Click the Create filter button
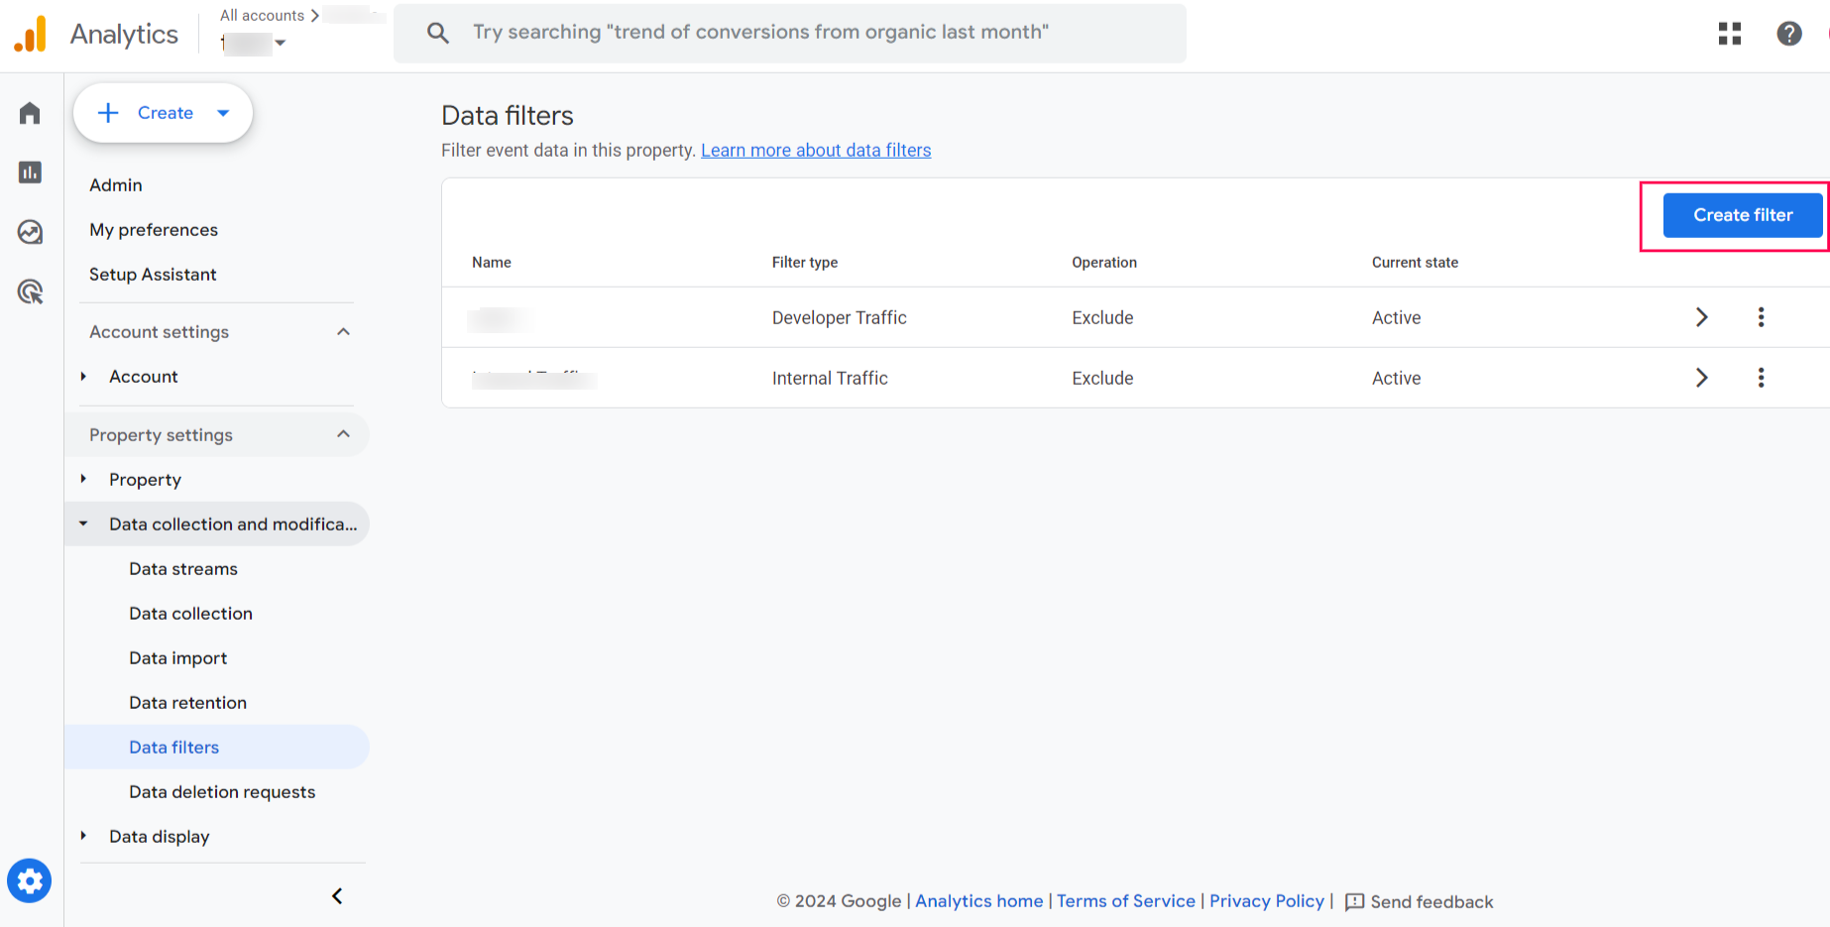The image size is (1830, 927). click(x=1743, y=215)
